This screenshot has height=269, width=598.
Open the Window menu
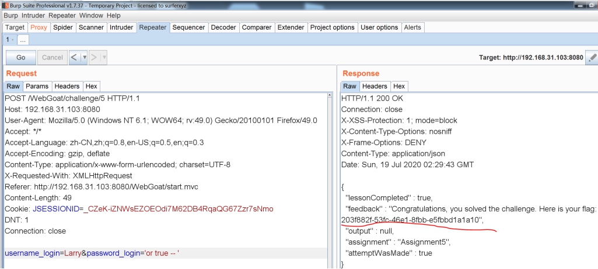click(91, 16)
